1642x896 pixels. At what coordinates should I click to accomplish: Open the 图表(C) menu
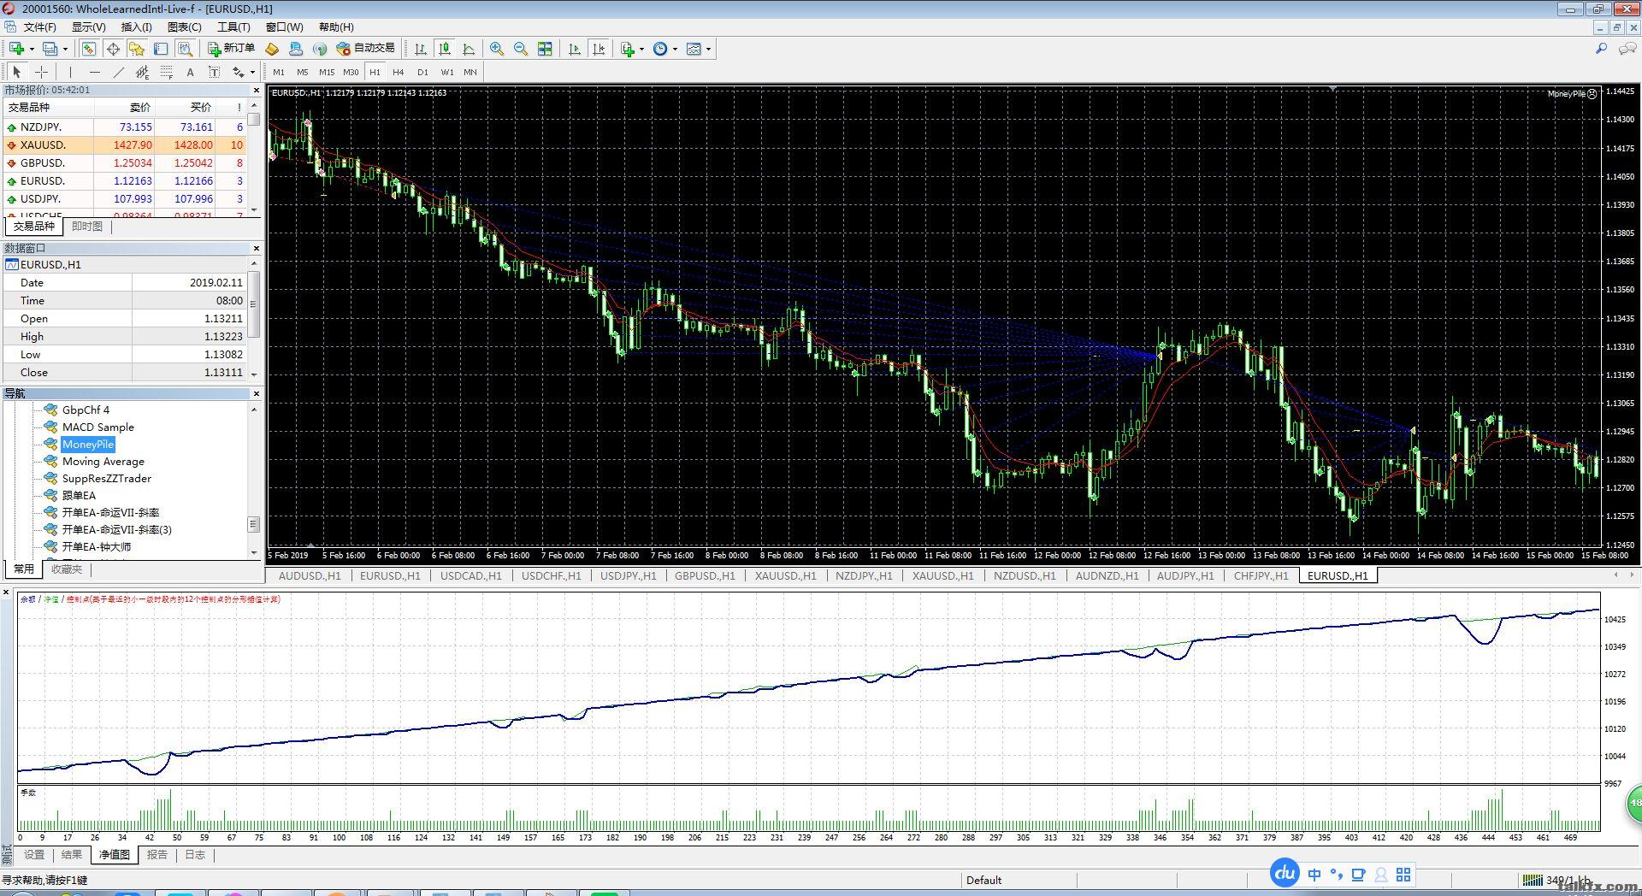pyautogui.click(x=184, y=27)
